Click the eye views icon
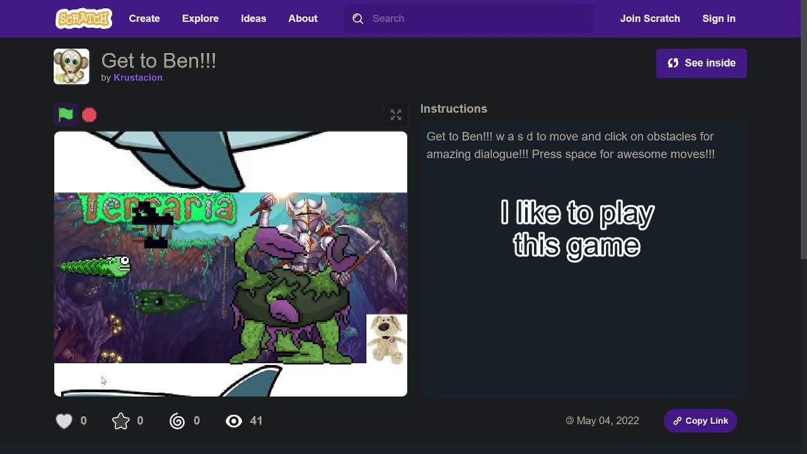 (x=234, y=421)
